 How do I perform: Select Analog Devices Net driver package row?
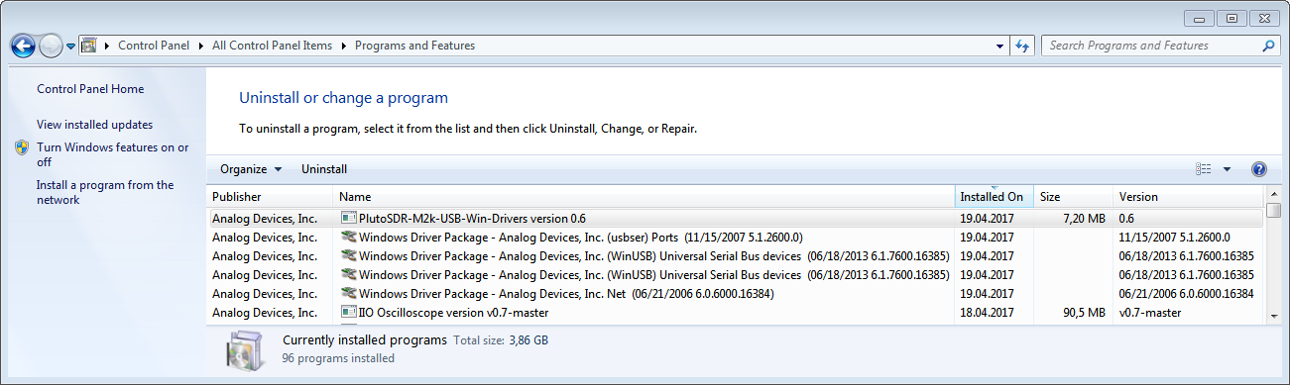pos(736,294)
